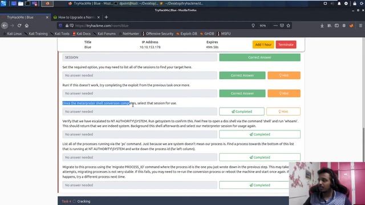The width and height of the screenshot is (365, 205).
Task: Click the IP address 10.10.153.178
Action: point(150,47)
